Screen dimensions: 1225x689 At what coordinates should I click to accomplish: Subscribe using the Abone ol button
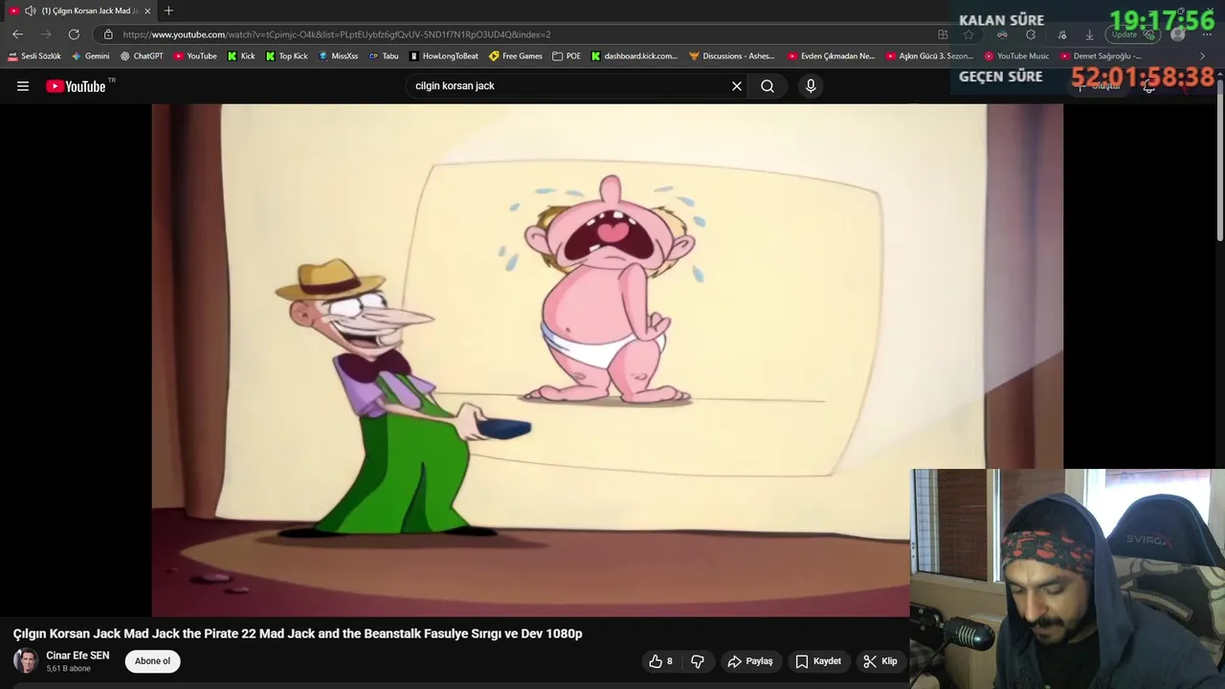(152, 661)
